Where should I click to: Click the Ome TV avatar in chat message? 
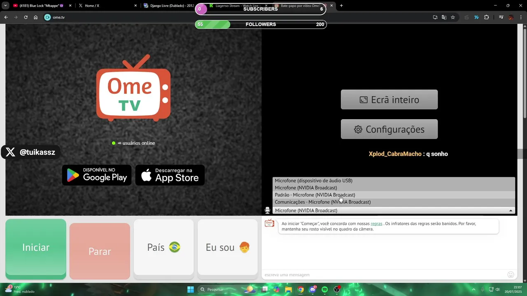click(269, 223)
